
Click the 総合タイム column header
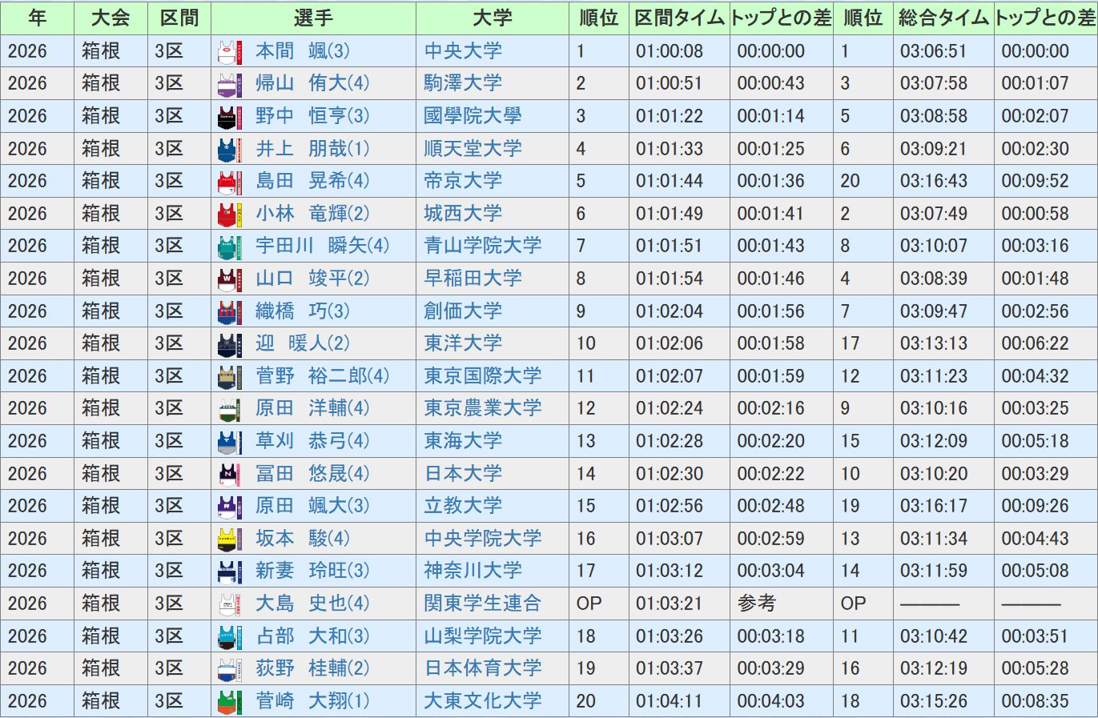(x=943, y=18)
